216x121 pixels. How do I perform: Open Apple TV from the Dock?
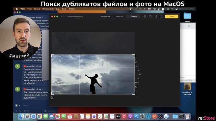[x=118, y=117]
